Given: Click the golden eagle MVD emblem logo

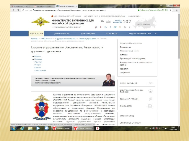Looking at the screenshot, I should pos(41,22).
